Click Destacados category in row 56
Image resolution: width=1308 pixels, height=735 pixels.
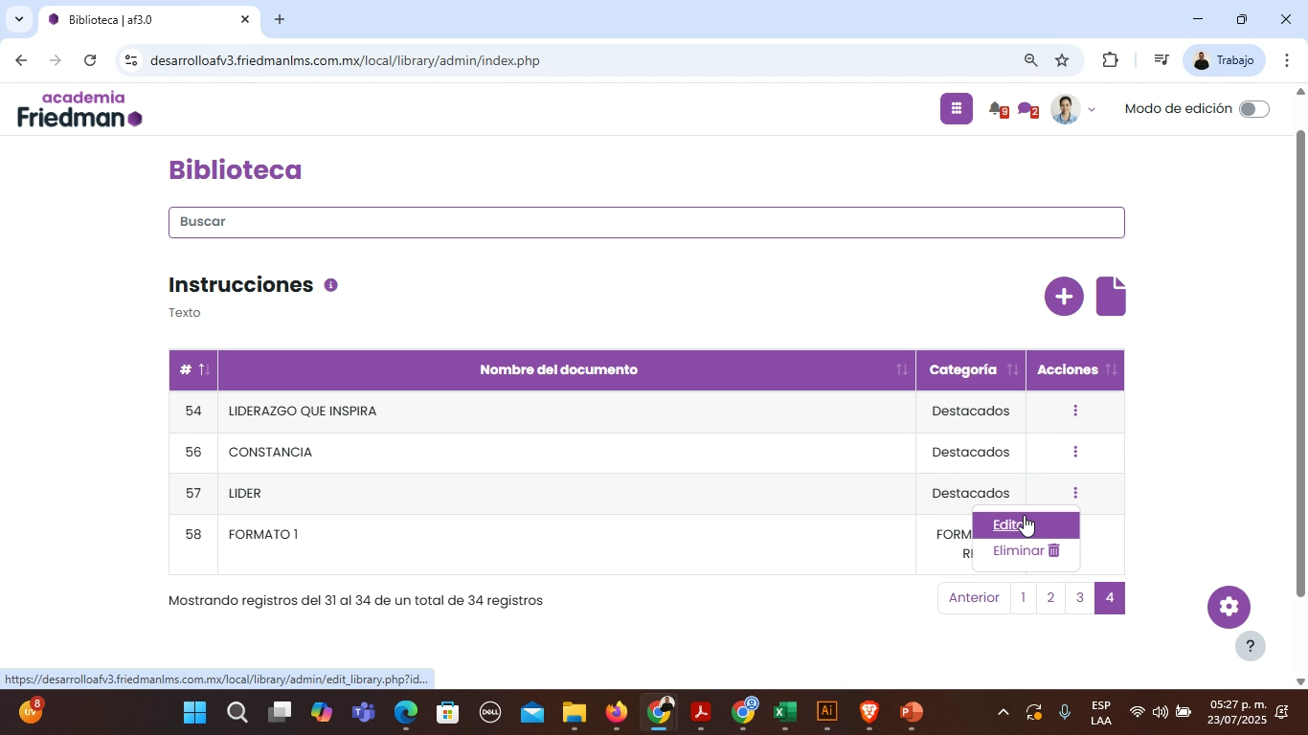pyautogui.click(x=971, y=452)
